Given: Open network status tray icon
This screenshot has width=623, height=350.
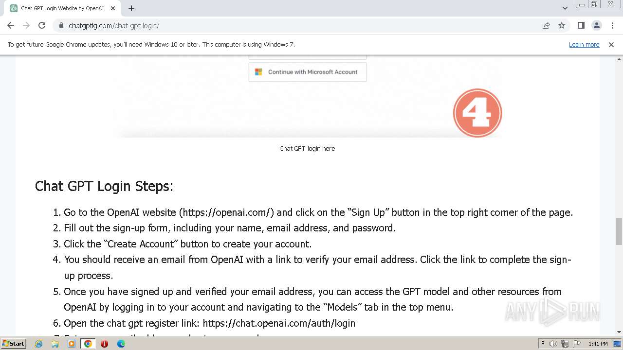Looking at the screenshot, I should coord(565,344).
